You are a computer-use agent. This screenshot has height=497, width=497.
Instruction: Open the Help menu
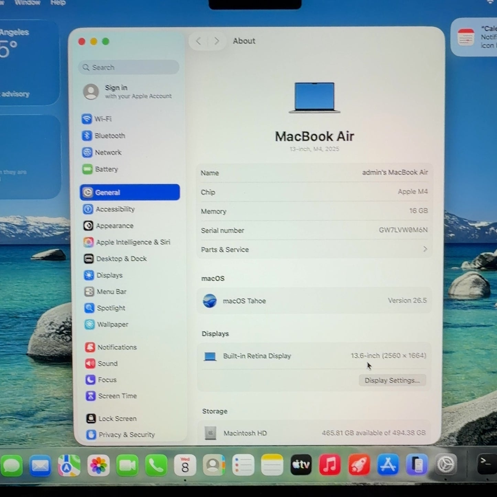coord(58,3)
